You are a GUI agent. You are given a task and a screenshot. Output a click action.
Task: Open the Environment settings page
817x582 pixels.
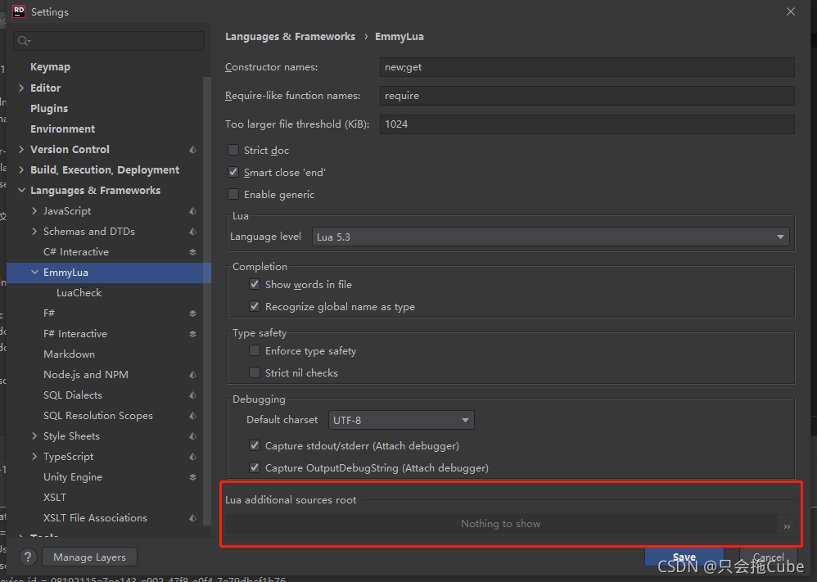62,129
